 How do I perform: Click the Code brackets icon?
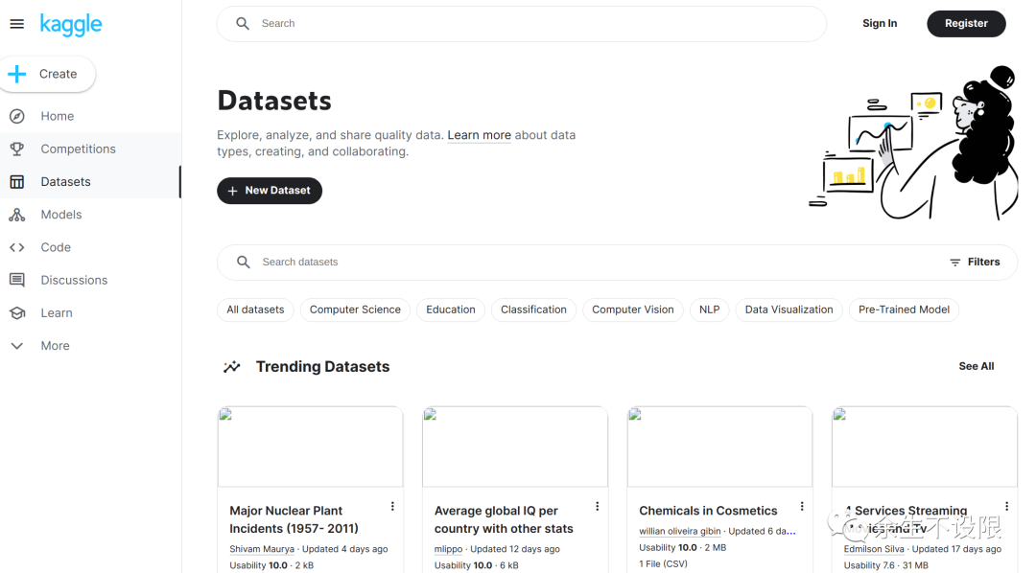pyautogui.click(x=17, y=247)
